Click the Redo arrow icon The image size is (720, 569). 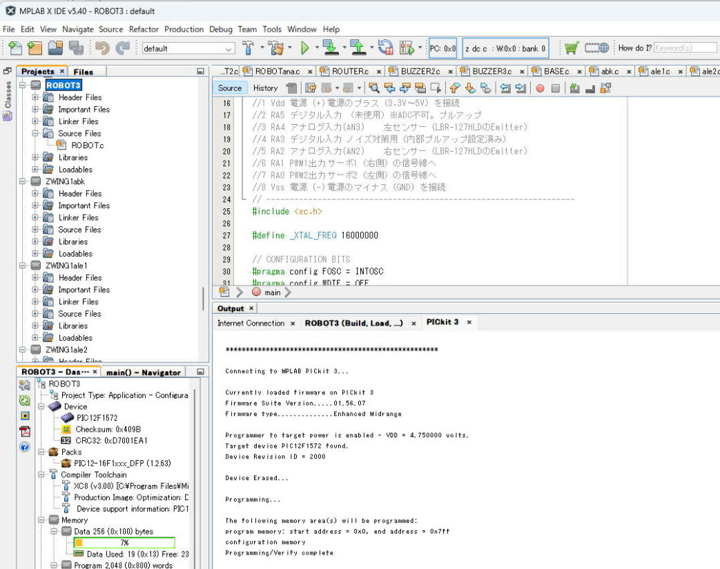click(123, 48)
